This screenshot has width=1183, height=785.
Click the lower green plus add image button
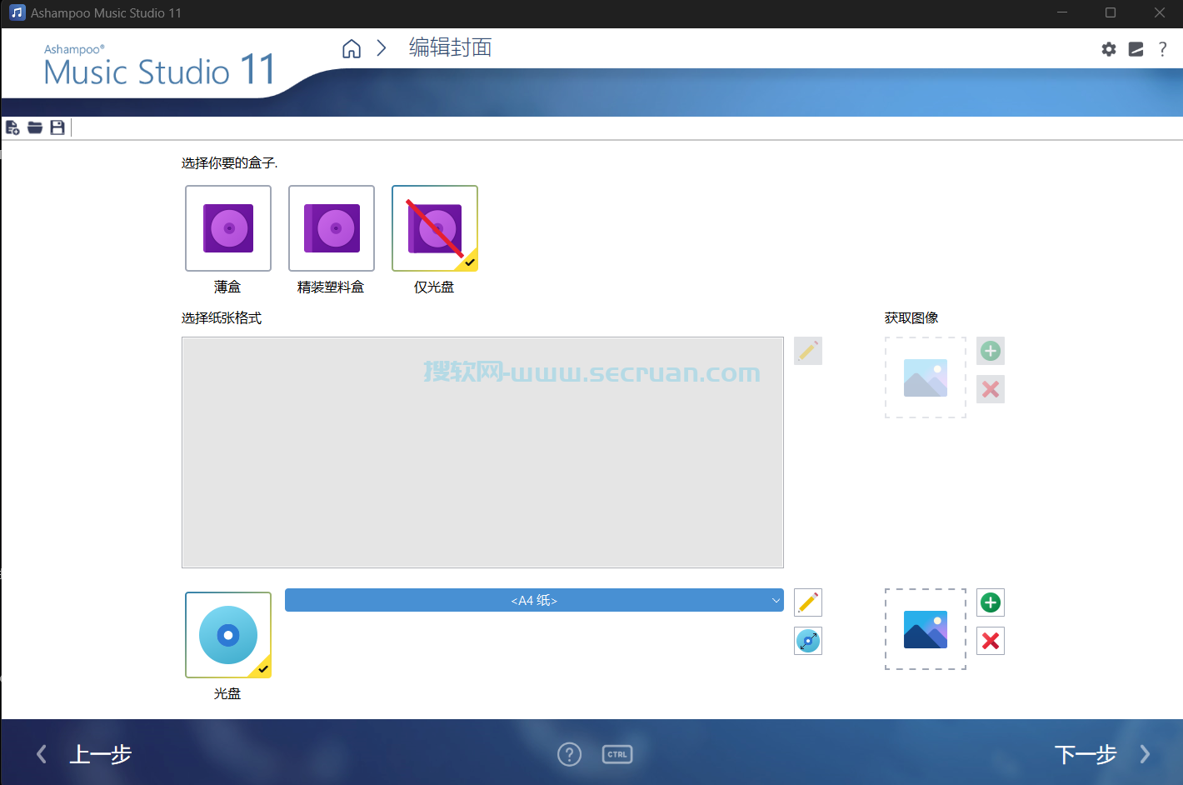coord(991,602)
